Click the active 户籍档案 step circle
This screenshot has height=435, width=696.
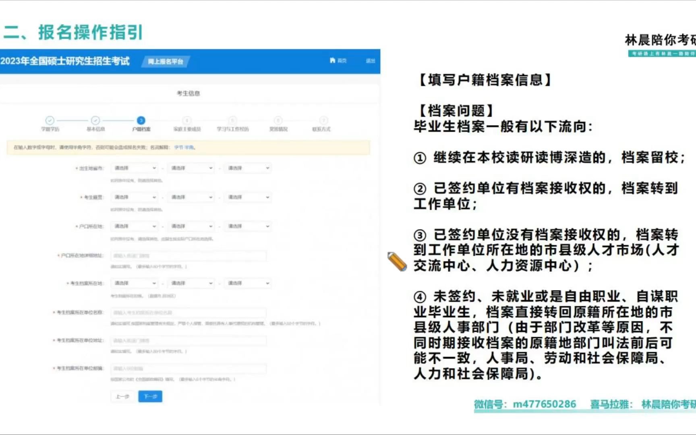pos(141,120)
